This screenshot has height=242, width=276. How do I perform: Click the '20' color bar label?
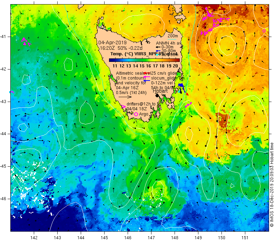pyautogui.click(x=175, y=66)
